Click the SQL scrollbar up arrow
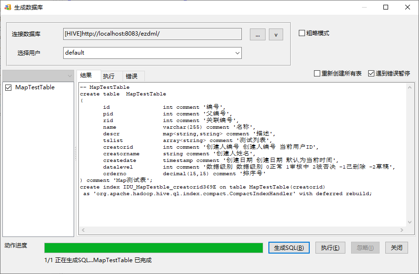 pos(409,87)
